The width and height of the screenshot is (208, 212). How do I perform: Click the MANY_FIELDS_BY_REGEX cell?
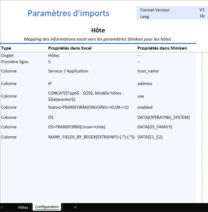click(x=91, y=137)
